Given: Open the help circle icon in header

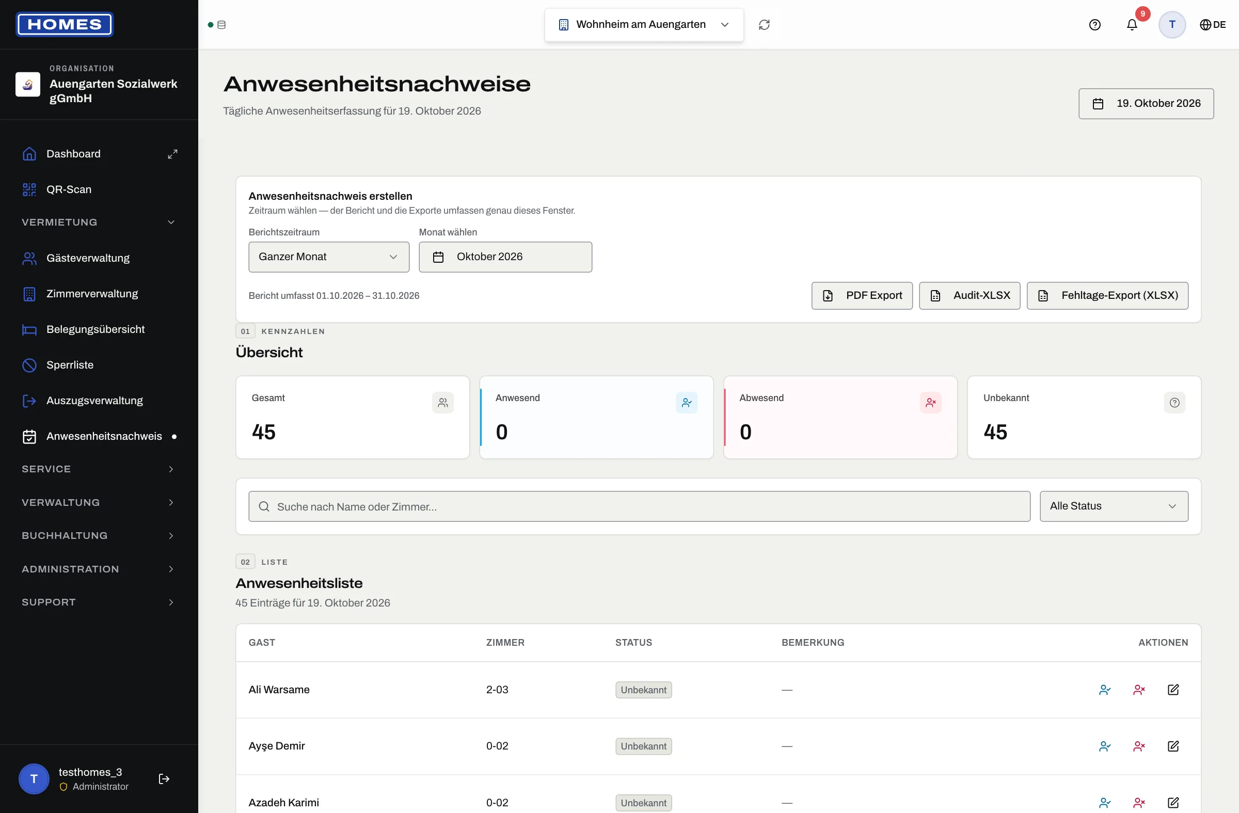Looking at the screenshot, I should pos(1094,24).
